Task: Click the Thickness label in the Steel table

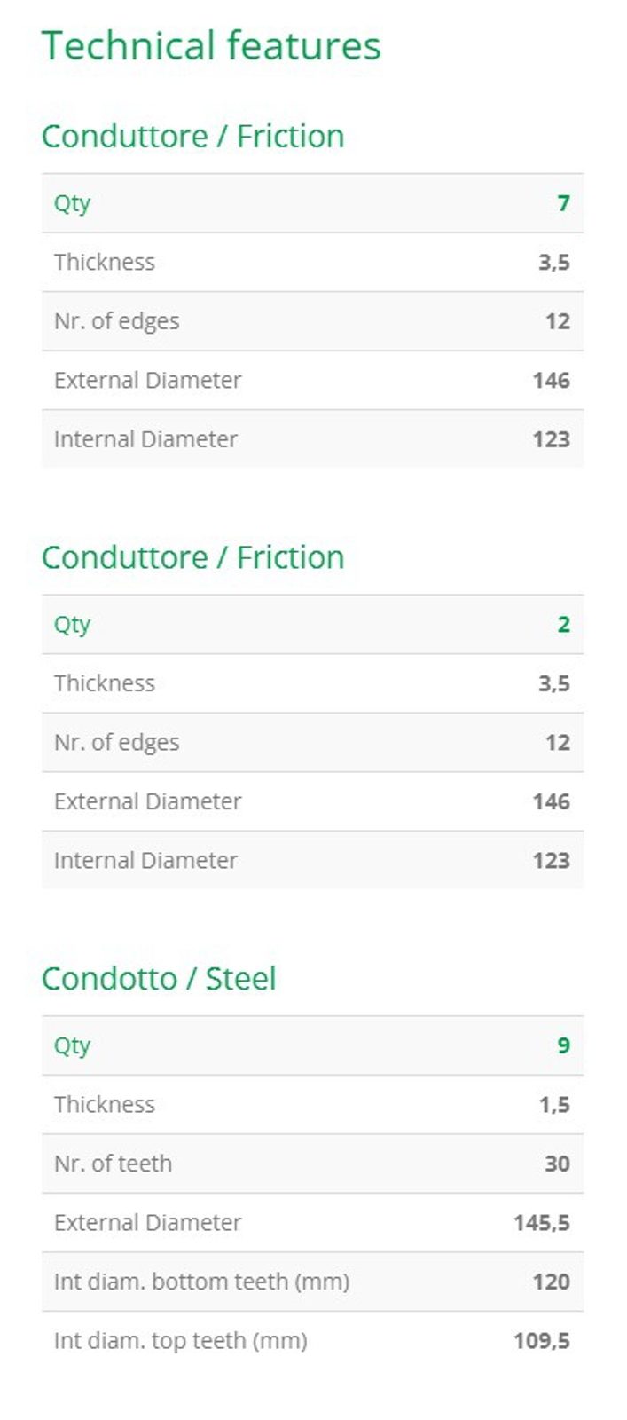Action: coord(104,1105)
